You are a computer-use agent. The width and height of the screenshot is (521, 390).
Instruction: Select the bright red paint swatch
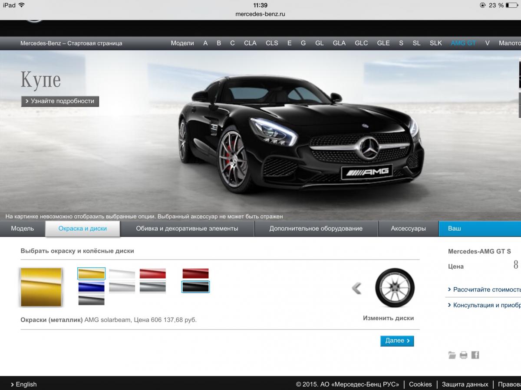coord(153,273)
